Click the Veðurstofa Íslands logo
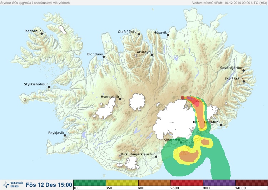The image size is (268, 190). (x=13, y=185)
